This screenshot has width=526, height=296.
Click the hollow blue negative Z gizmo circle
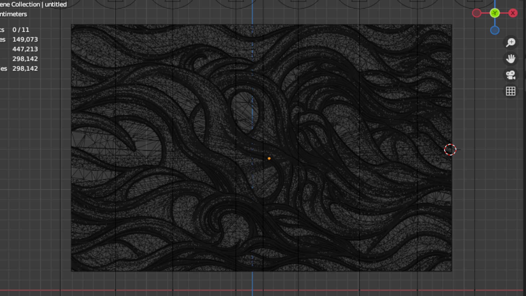[x=495, y=30]
